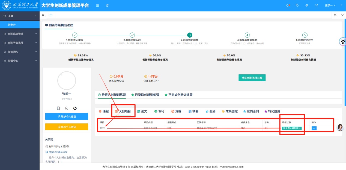Expand the 创新成果管理 sidebar menu
This screenshot has height=170, width=346.
[20, 34]
